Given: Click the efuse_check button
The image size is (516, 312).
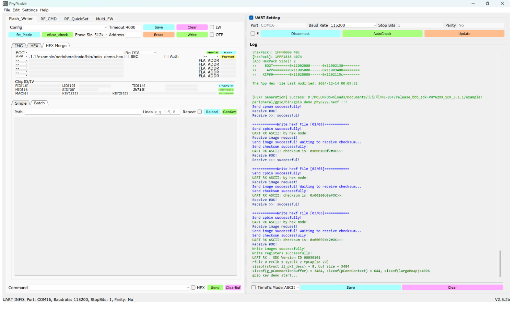Looking at the screenshot, I should [x=57, y=35].
